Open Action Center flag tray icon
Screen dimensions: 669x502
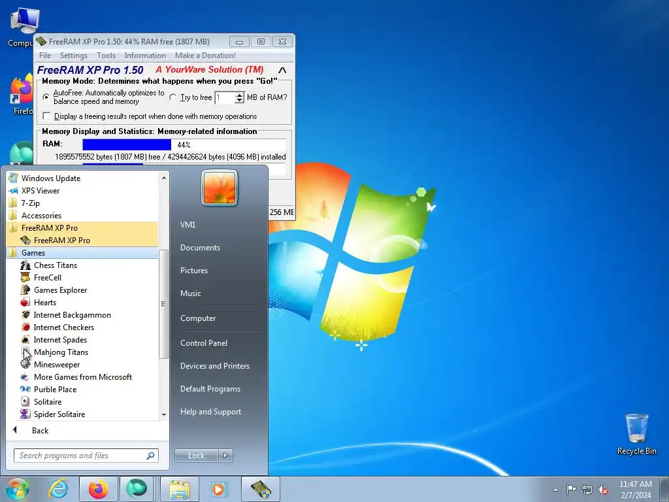pyautogui.click(x=571, y=490)
